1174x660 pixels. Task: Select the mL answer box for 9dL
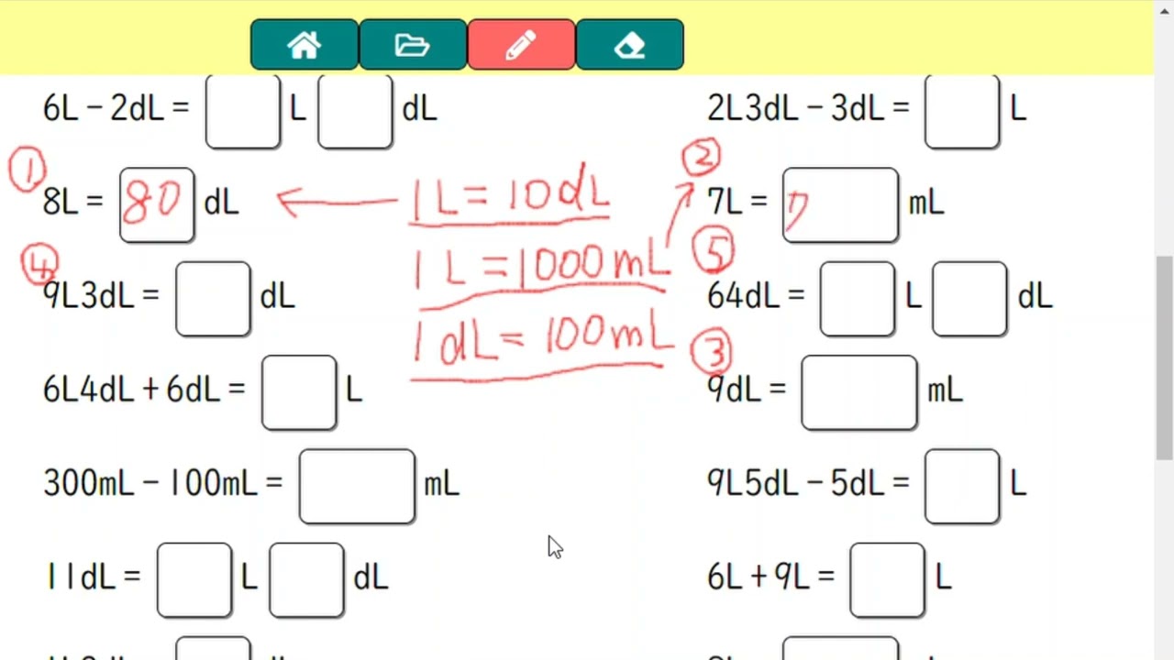(x=859, y=392)
